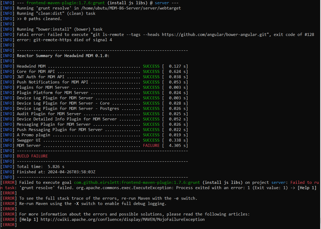Click 'Running "bower:install" (bower) task' line
321x229 pixels.
click(x=60, y=29)
